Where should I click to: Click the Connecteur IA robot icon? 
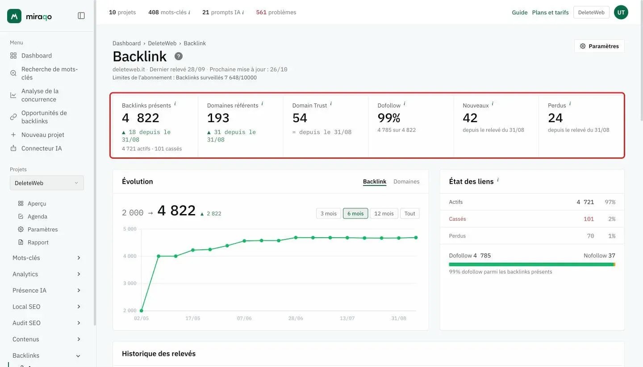point(13,148)
